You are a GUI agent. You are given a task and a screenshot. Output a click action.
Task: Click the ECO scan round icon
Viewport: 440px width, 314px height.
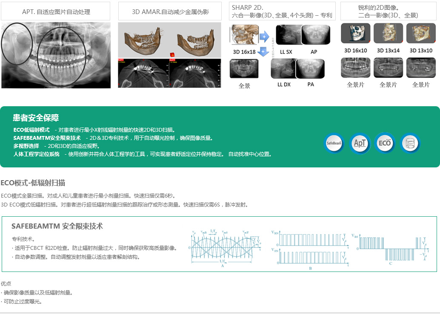point(385,143)
